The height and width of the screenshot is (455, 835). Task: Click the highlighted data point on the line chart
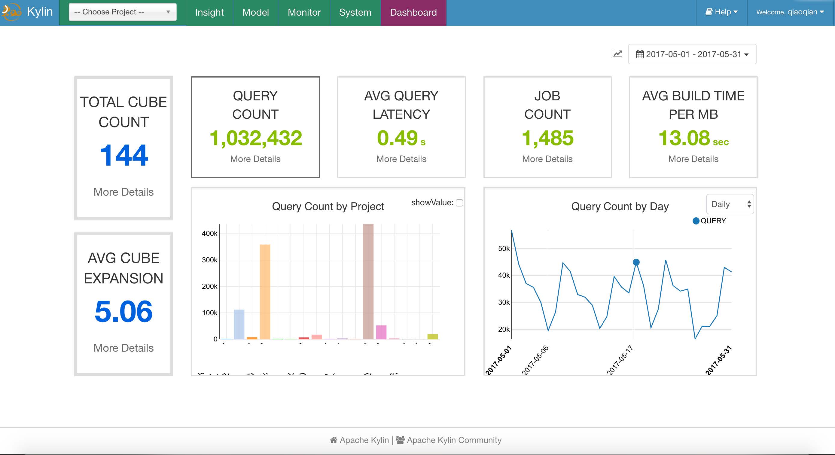pyautogui.click(x=636, y=262)
